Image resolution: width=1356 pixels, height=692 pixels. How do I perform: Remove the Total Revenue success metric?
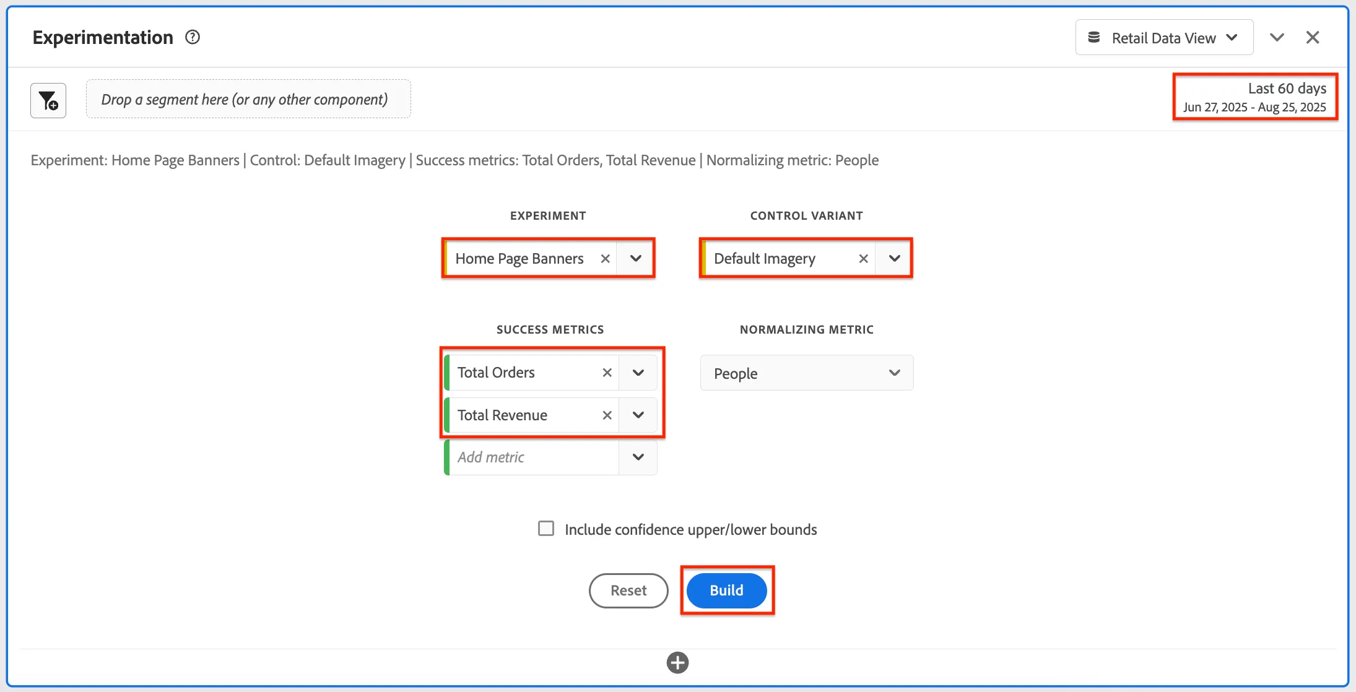pyautogui.click(x=607, y=415)
